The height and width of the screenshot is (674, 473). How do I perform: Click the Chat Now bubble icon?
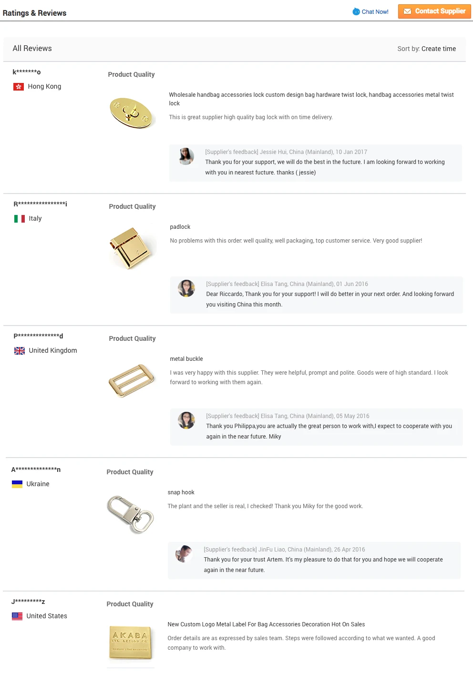click(356, 11)
